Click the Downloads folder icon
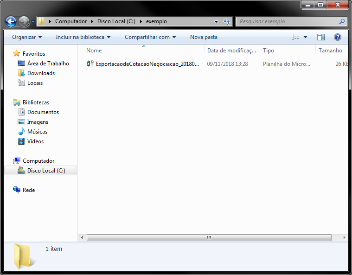 click(21, 73)
